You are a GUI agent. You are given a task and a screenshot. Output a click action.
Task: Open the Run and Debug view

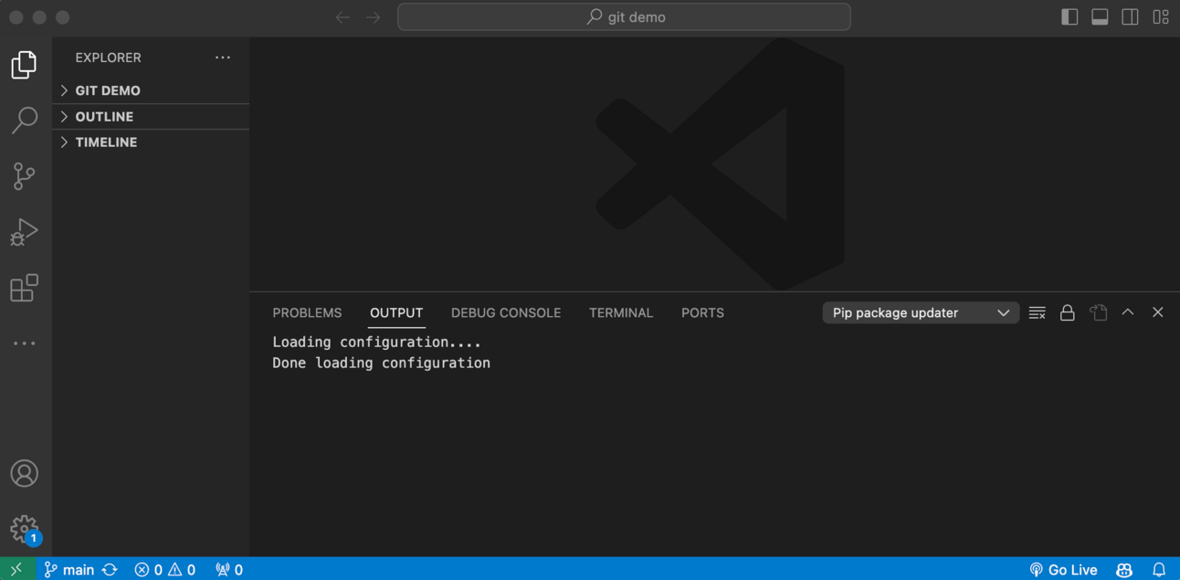coord(25,232)
